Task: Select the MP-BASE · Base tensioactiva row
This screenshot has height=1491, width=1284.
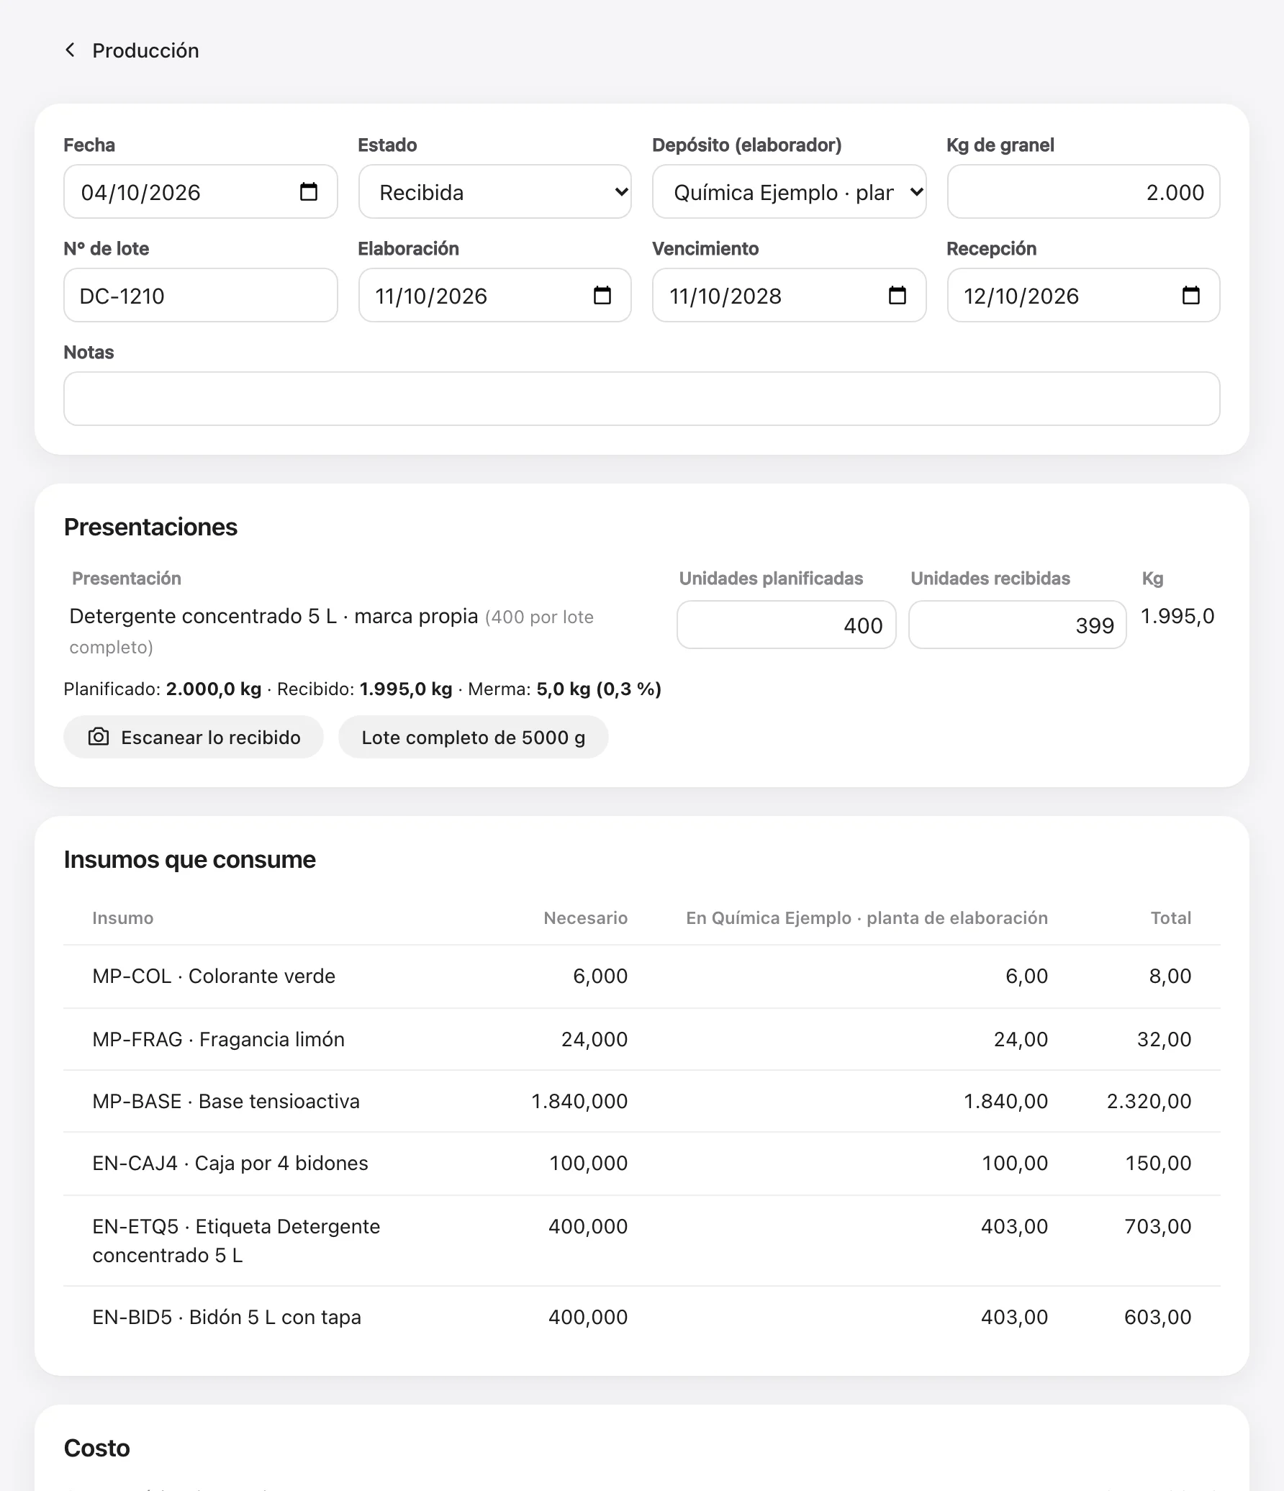Action: point(642,1101)
